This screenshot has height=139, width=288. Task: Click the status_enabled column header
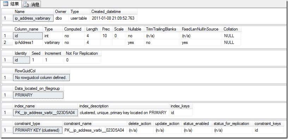pos(197,124)
